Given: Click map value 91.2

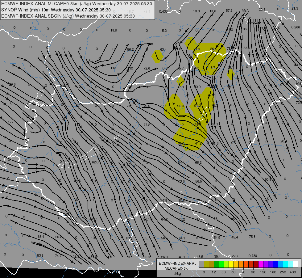Looking at the screenshot, I should (198, 106).
